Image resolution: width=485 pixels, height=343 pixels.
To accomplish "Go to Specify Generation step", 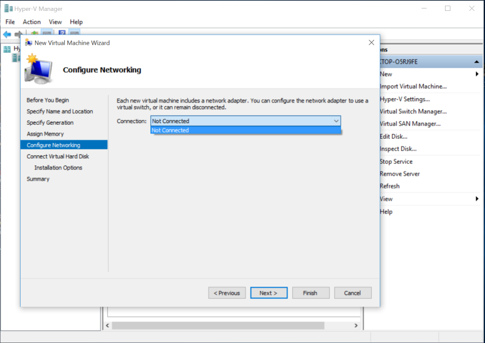I will point(50,122).
